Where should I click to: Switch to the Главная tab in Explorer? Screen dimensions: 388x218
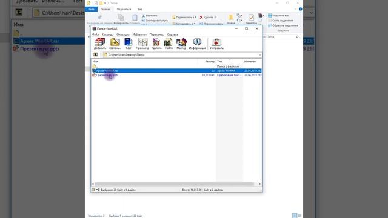point(105,10)
